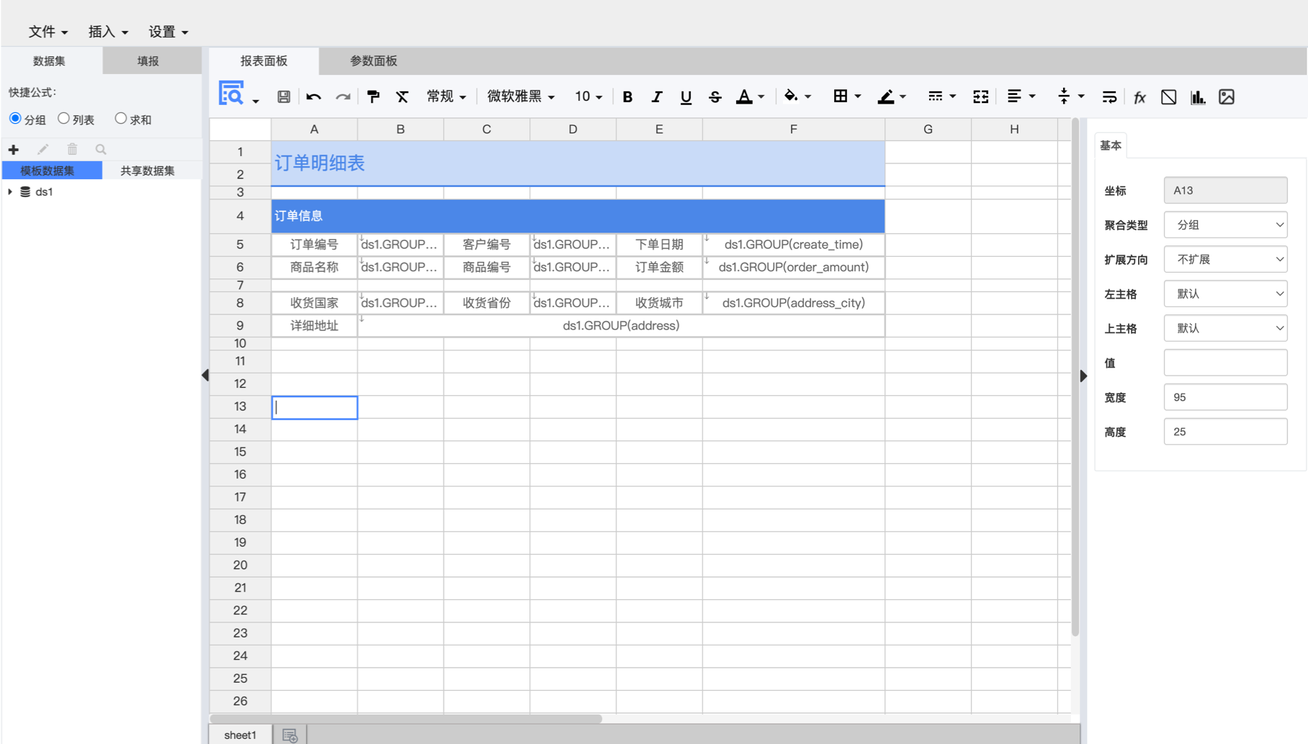
Task: Collapse the right panel with arrow
Action: (1083, 376)
